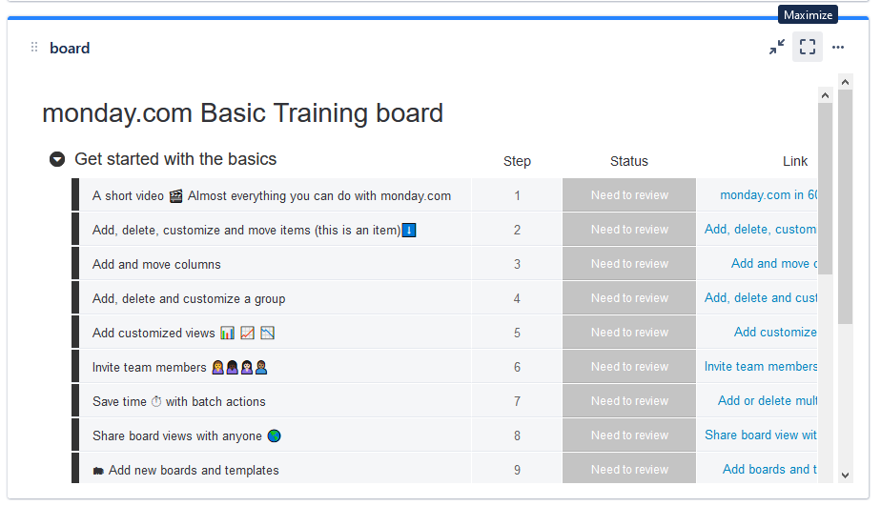Select 'Add new boards and templates' item
Viewport: 881px width, 506px height.
[x=186, y=470]
